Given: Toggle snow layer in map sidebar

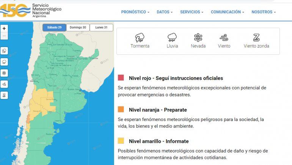Looking at the screenshot, I should (4, 73).
